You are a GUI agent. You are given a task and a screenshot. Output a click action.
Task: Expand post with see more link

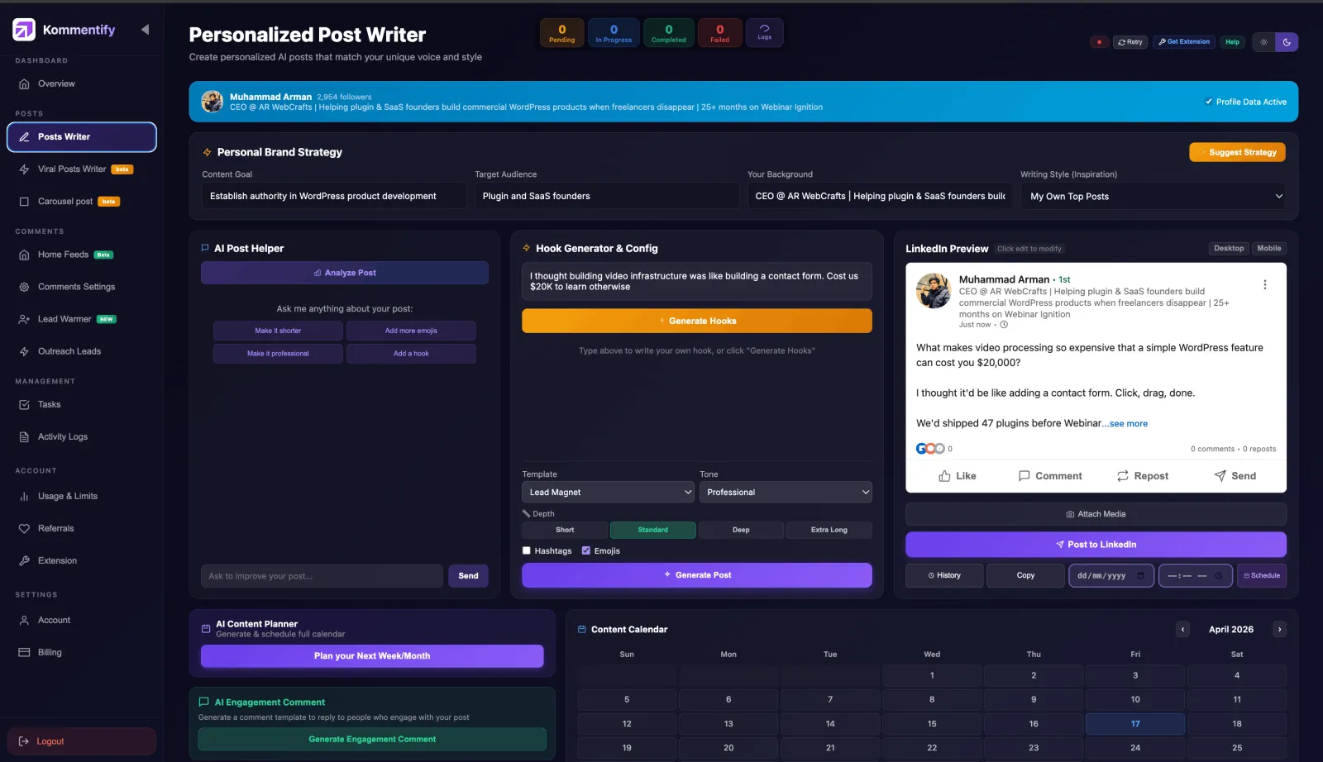click(x=1129, y=424)
